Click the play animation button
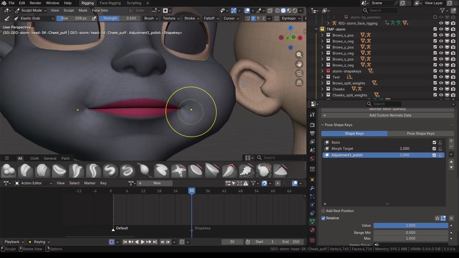The image size is (459, 258). click(142, 242)
